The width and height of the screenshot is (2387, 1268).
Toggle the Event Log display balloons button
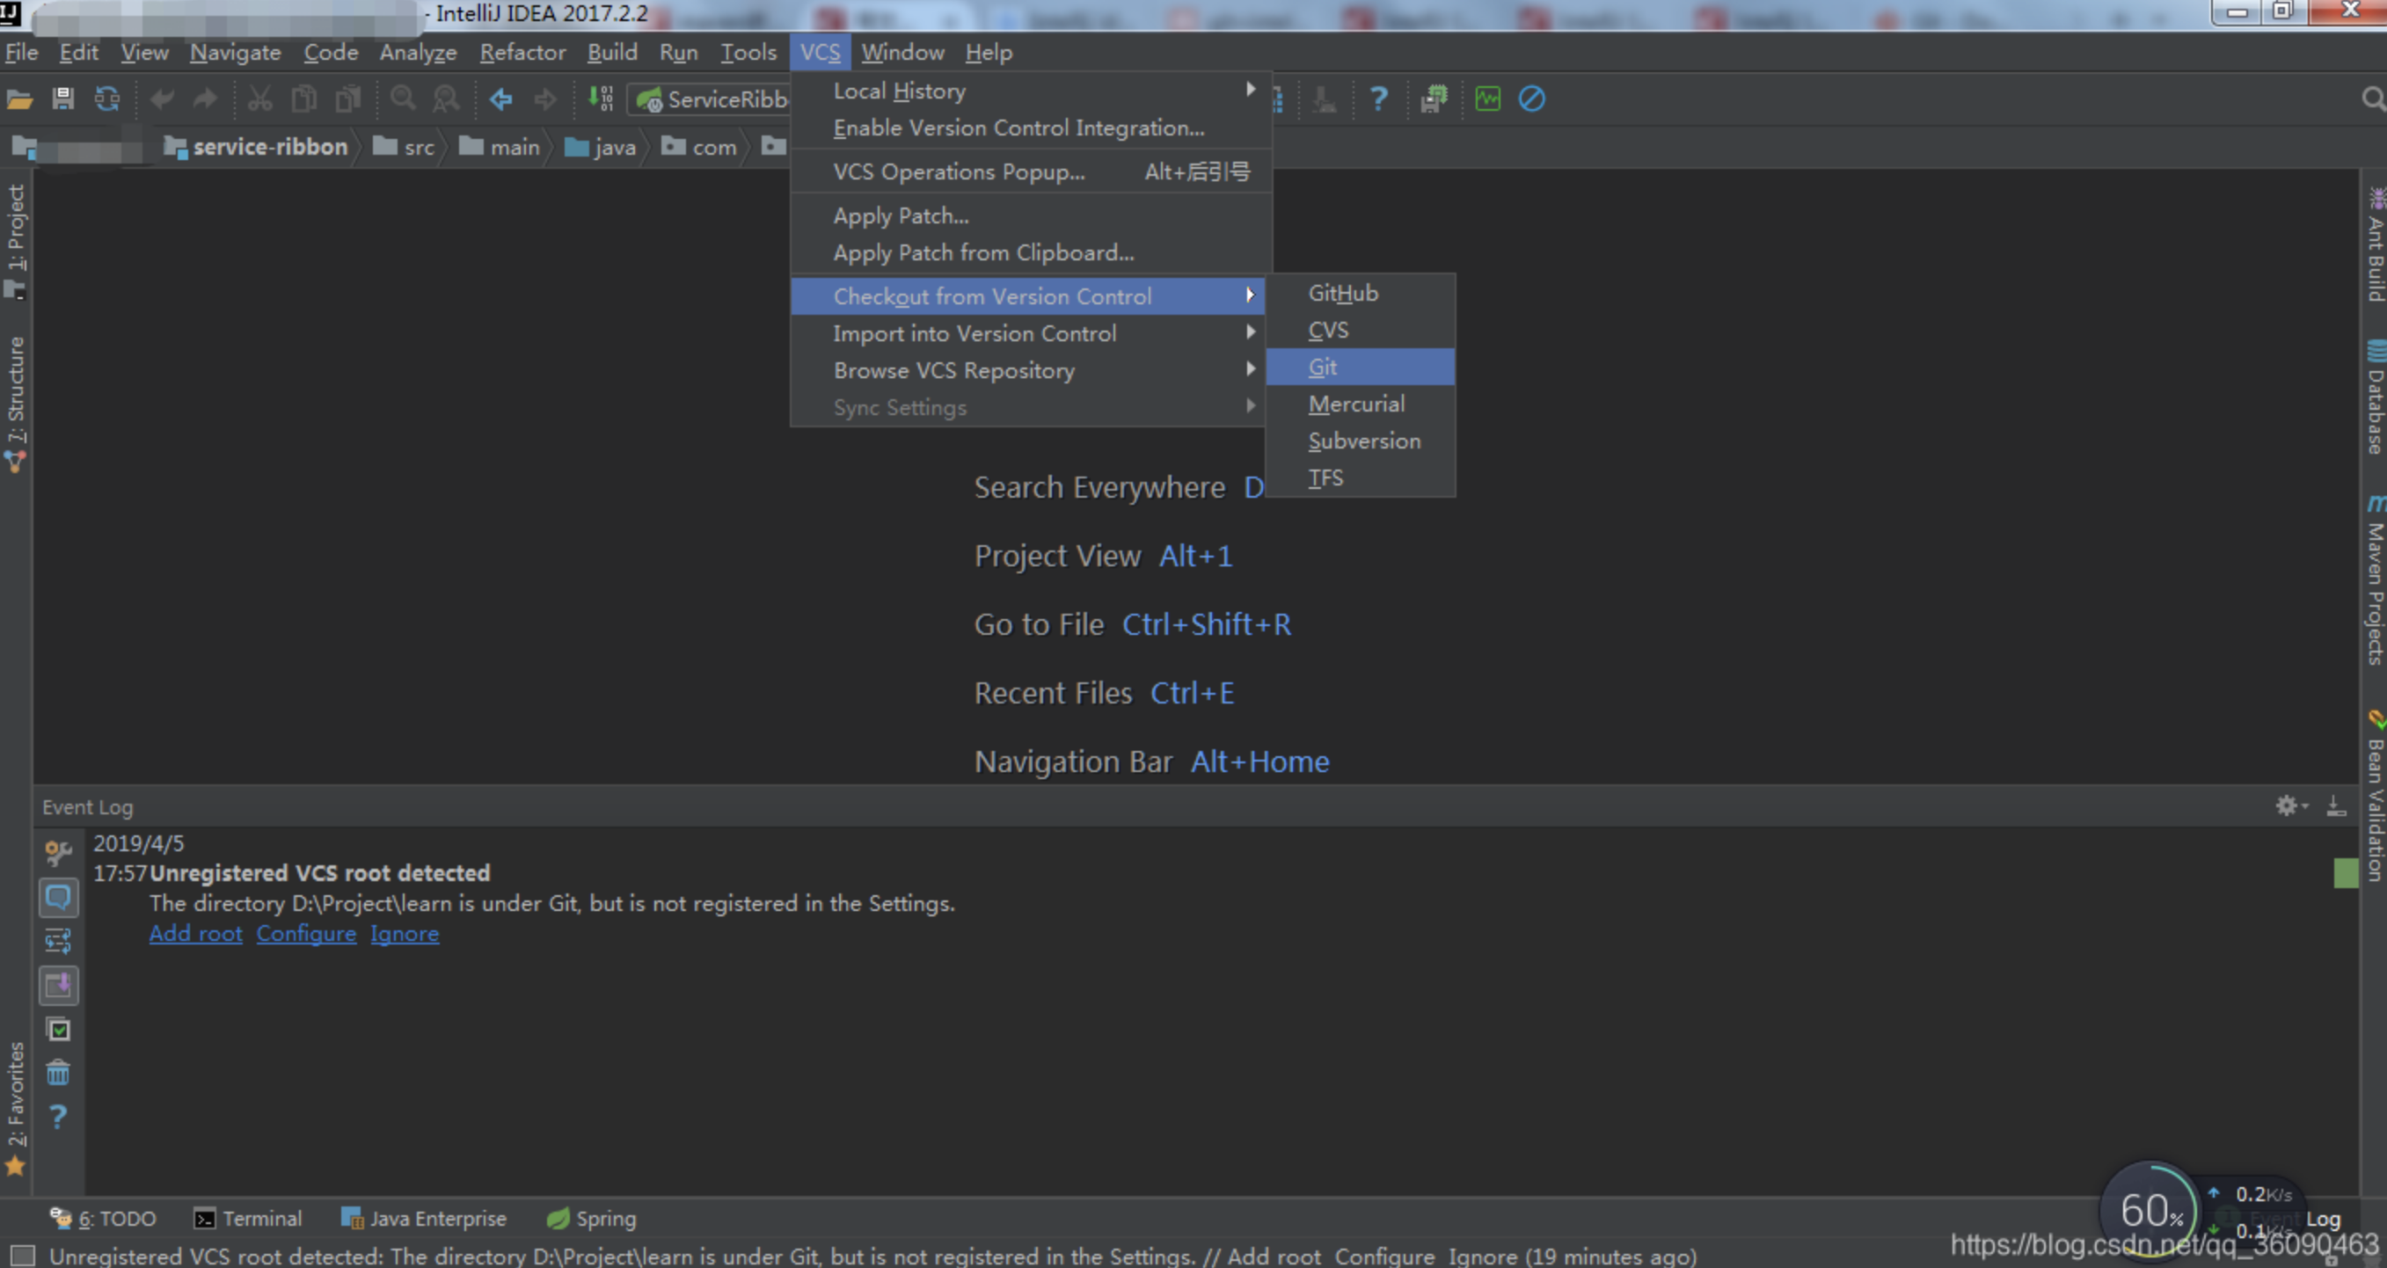[58, 897]
